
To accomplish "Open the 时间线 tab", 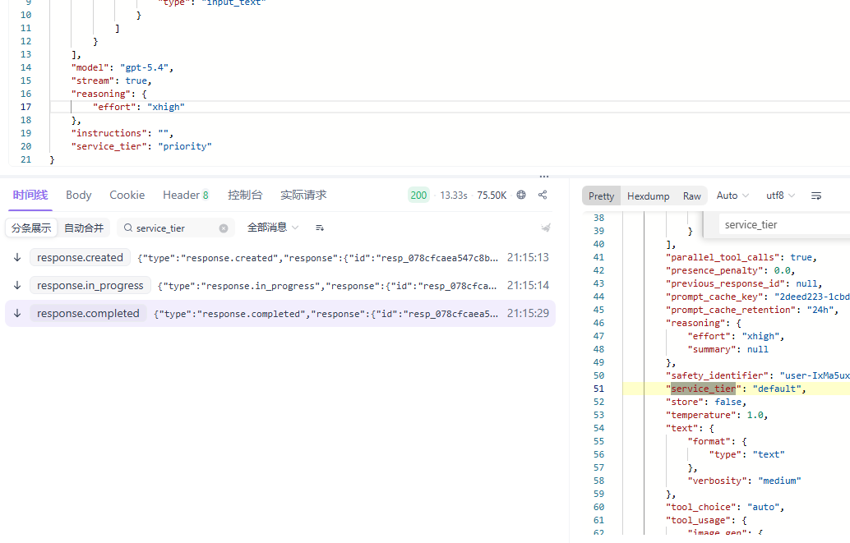I will point(30,195).
